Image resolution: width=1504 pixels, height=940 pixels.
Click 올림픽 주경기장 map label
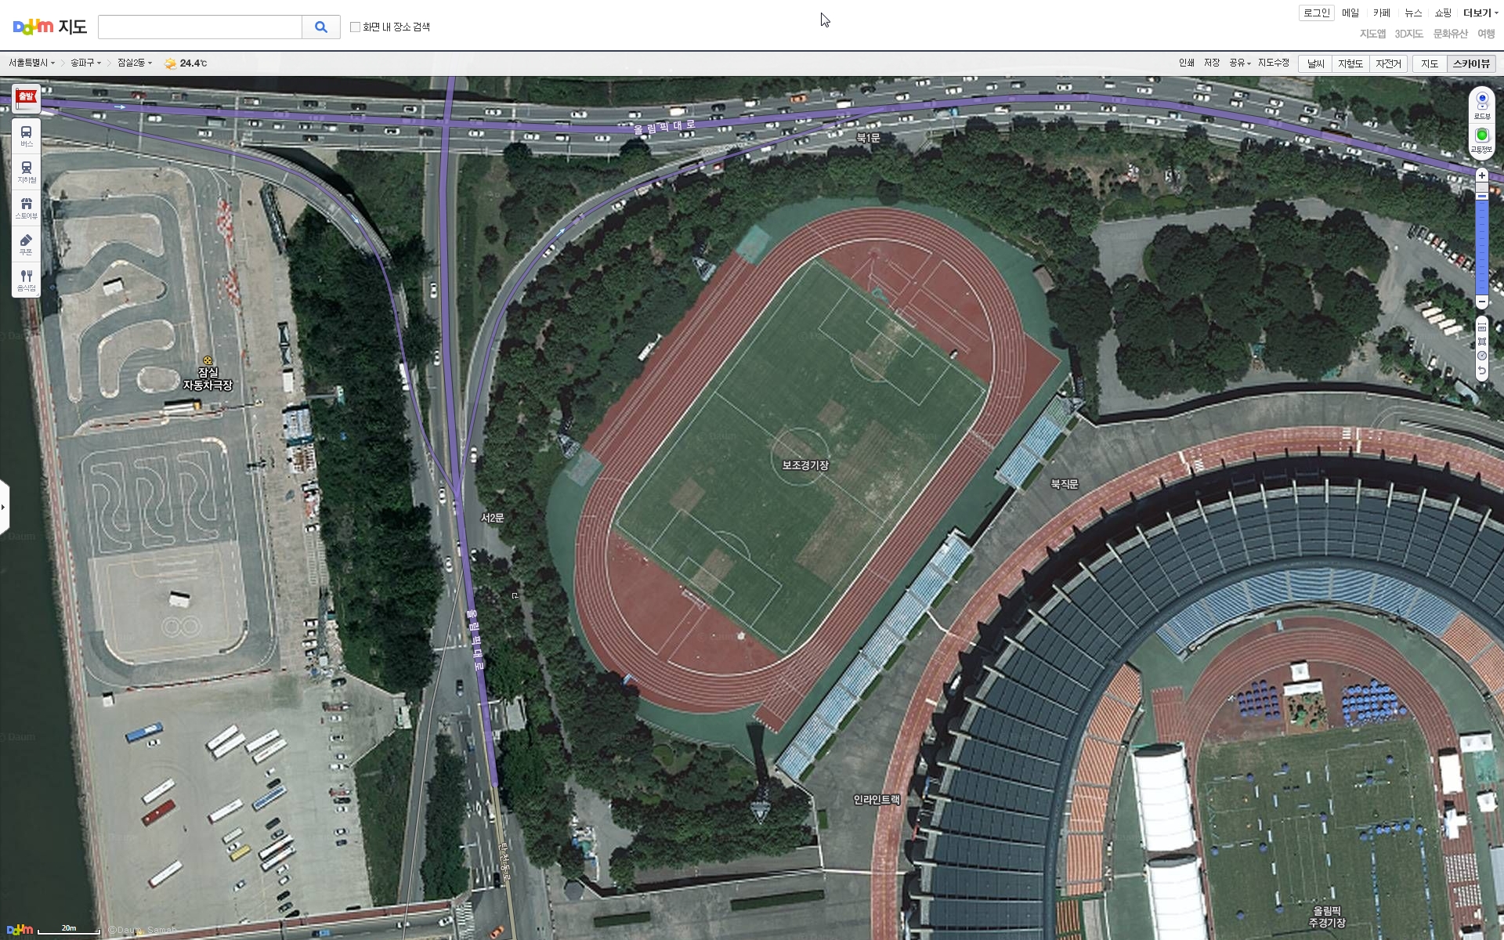click(x=1327, y=917)
